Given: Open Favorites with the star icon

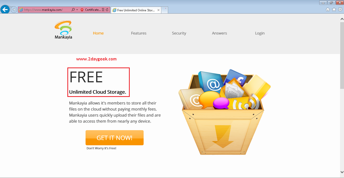Looking at the screenshot, I should [x=334, y=10].
